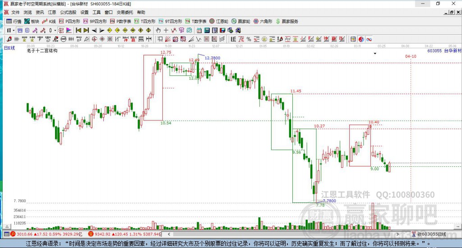Click the last yellow diamond icon

(148, 30)
